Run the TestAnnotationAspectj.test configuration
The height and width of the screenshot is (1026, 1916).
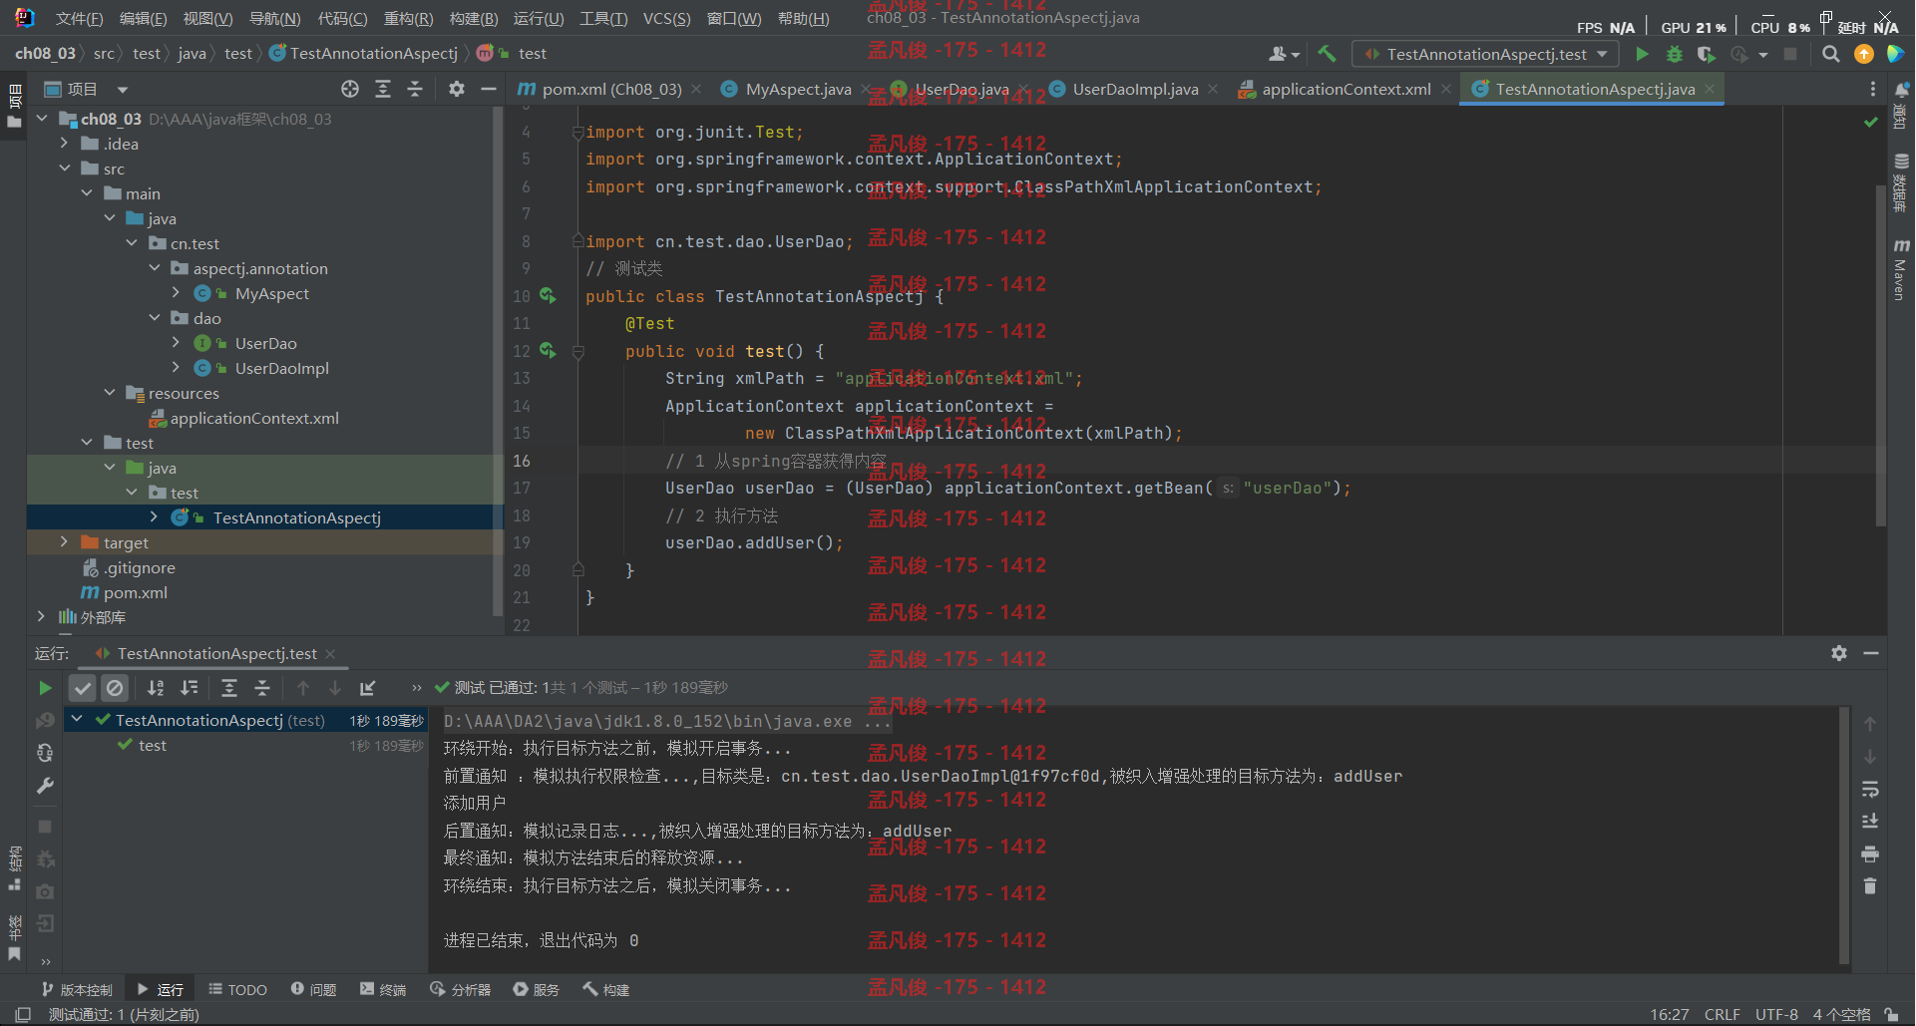tap(1642, 54)
